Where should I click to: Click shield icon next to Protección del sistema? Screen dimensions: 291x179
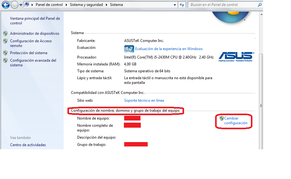pyautogui.click(x=5, y=53)
